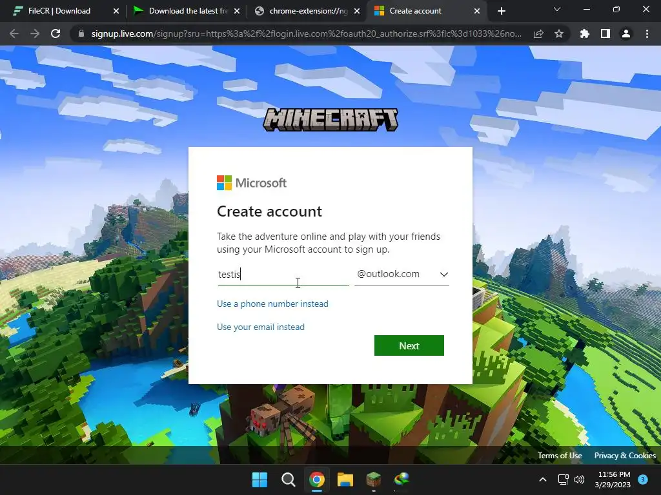Viewport: 661px width, 495px height.
Task: Open the volume speaker tray icon
Action: tap(579, 480)
